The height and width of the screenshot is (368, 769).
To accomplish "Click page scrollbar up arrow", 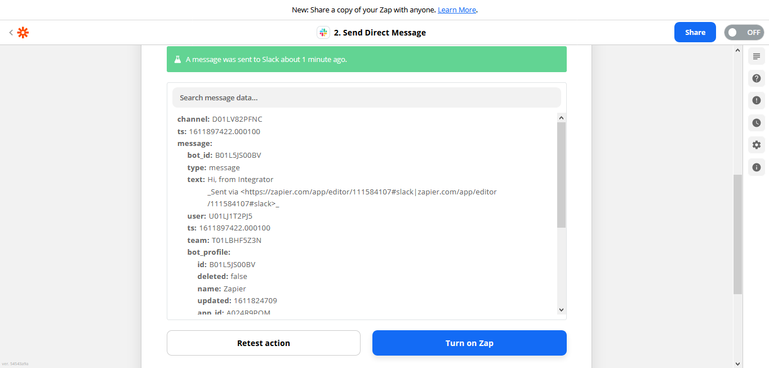I will [x=737, y=51].
